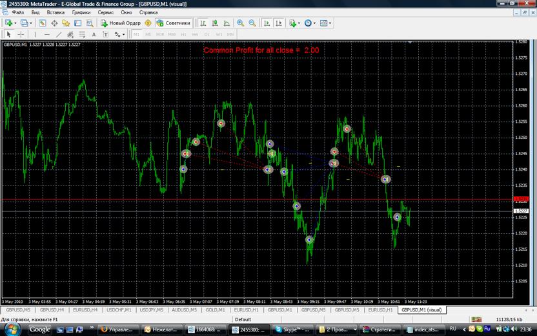
Task: Click the 11128/15 kb connection status
Action: tap(507, 320)
